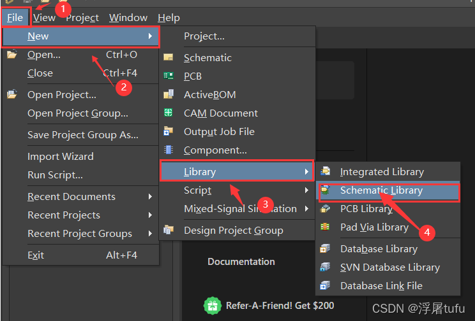
Task: Click the Refer-A-Friend gift icon
Action: [x=213, y=306]
